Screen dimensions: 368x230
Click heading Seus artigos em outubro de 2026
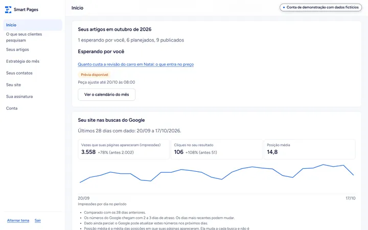click(x=114, y=29)
